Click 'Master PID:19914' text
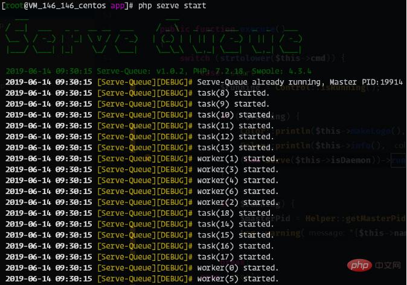407x285 pixels. (367, 82)
